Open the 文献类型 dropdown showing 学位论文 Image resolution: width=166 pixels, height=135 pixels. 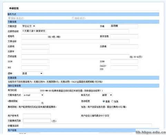click(x=28, y=26)
